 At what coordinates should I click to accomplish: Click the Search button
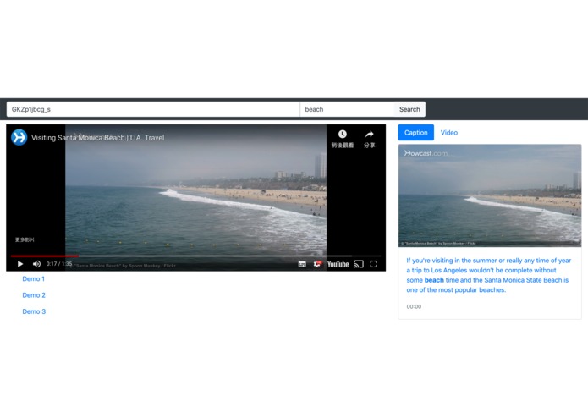click(409, 109)
